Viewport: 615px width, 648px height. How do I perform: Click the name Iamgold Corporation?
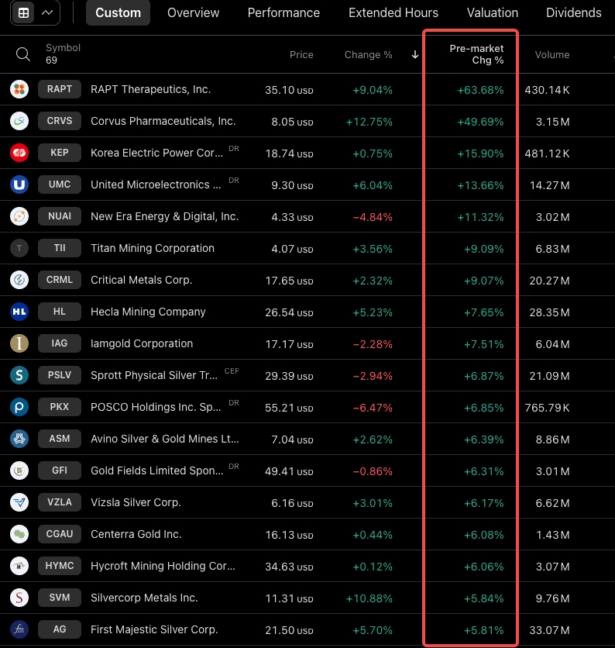click(x=142, y=343)
